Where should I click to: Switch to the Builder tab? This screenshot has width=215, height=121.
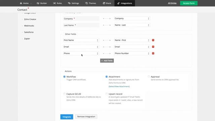pyautogui.click(x=42, y=3)
